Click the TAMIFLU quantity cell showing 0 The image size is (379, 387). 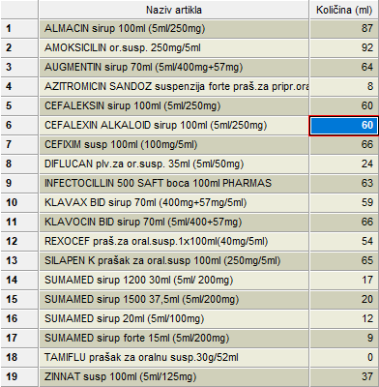(344, 358)
